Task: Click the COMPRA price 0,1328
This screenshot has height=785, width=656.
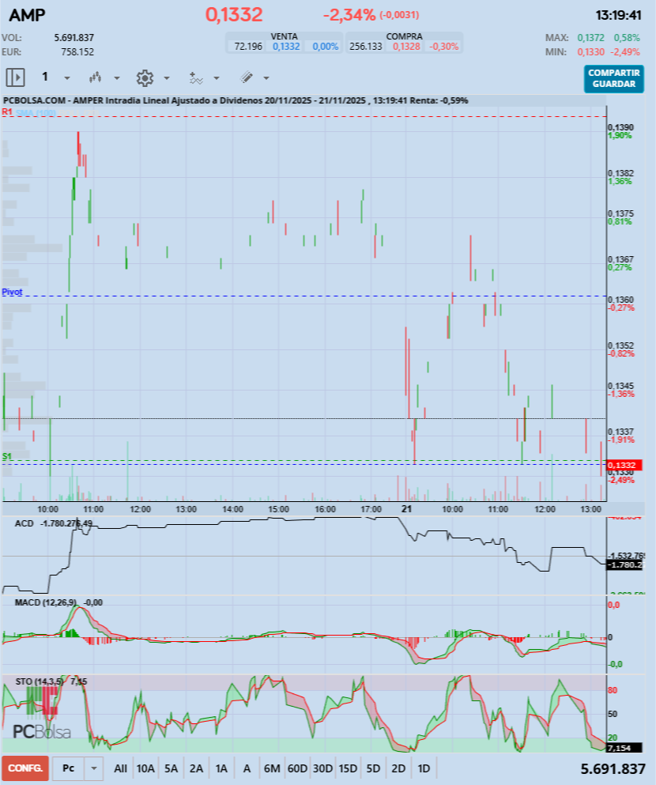Action: (406, 47)
